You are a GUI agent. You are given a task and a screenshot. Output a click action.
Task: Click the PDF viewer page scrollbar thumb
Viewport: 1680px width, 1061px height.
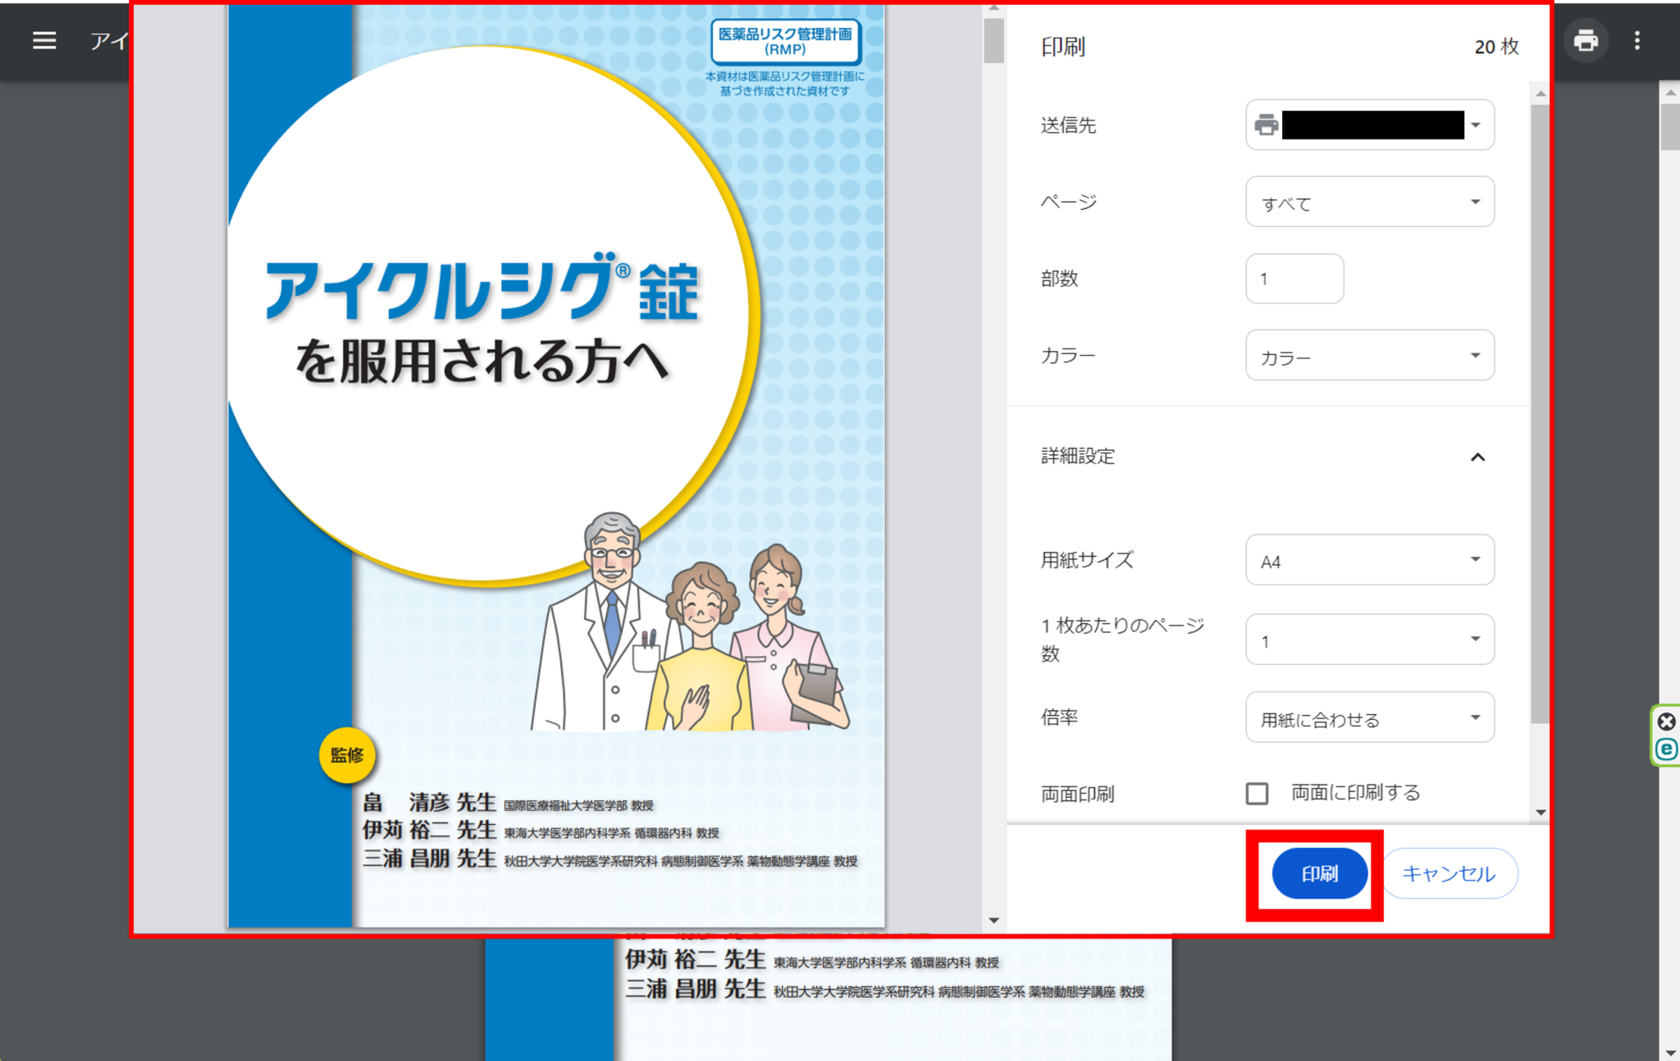(1669, 125)
